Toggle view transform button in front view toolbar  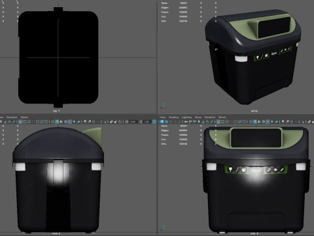[154, 122]
